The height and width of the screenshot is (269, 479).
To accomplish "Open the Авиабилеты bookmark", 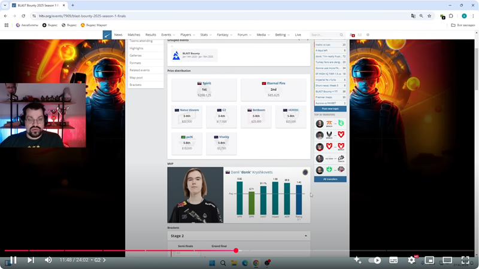I will pyautogui.click(x=27, y=25).
